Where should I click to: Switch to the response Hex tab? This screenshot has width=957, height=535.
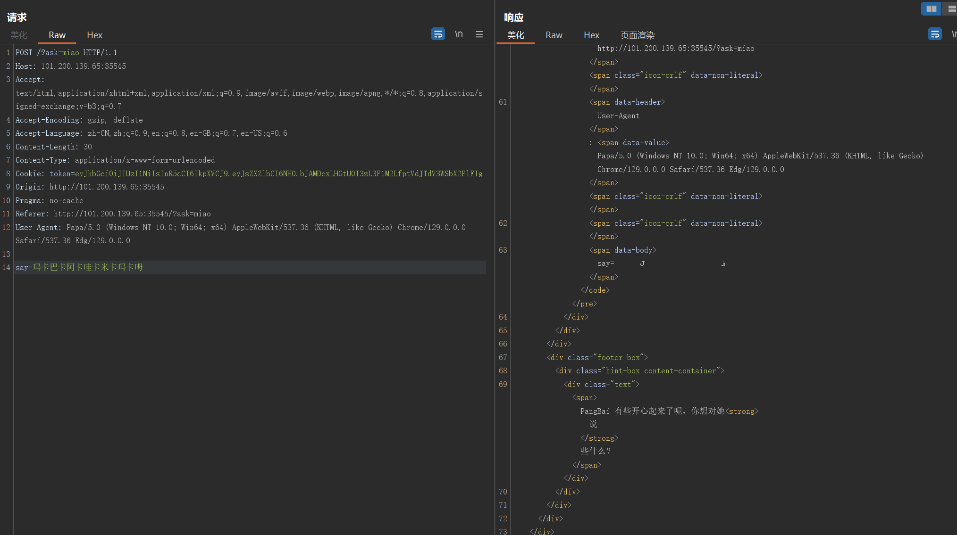click(x=591, y=35)
